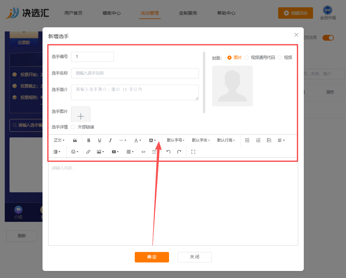Click the cover placeholder avatar image
The image size is (346, 278).
coord(232,86)
